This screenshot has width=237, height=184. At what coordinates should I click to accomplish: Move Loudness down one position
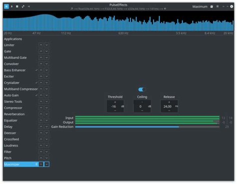(x=47, y=145)
